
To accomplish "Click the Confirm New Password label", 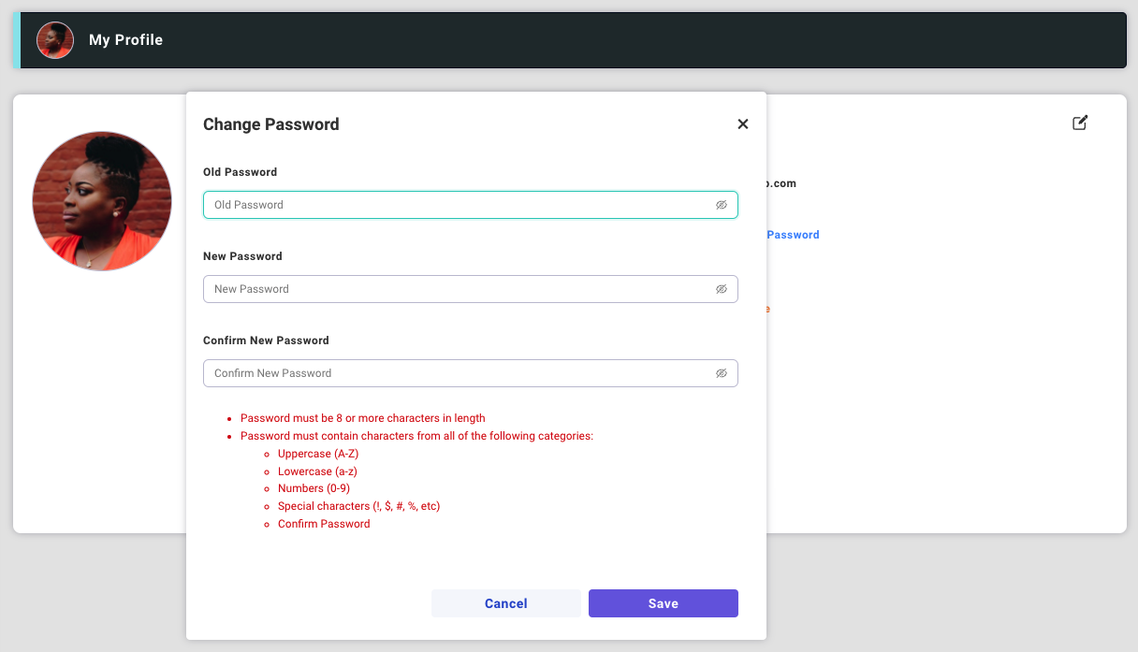I will click(x=266, y=340).
